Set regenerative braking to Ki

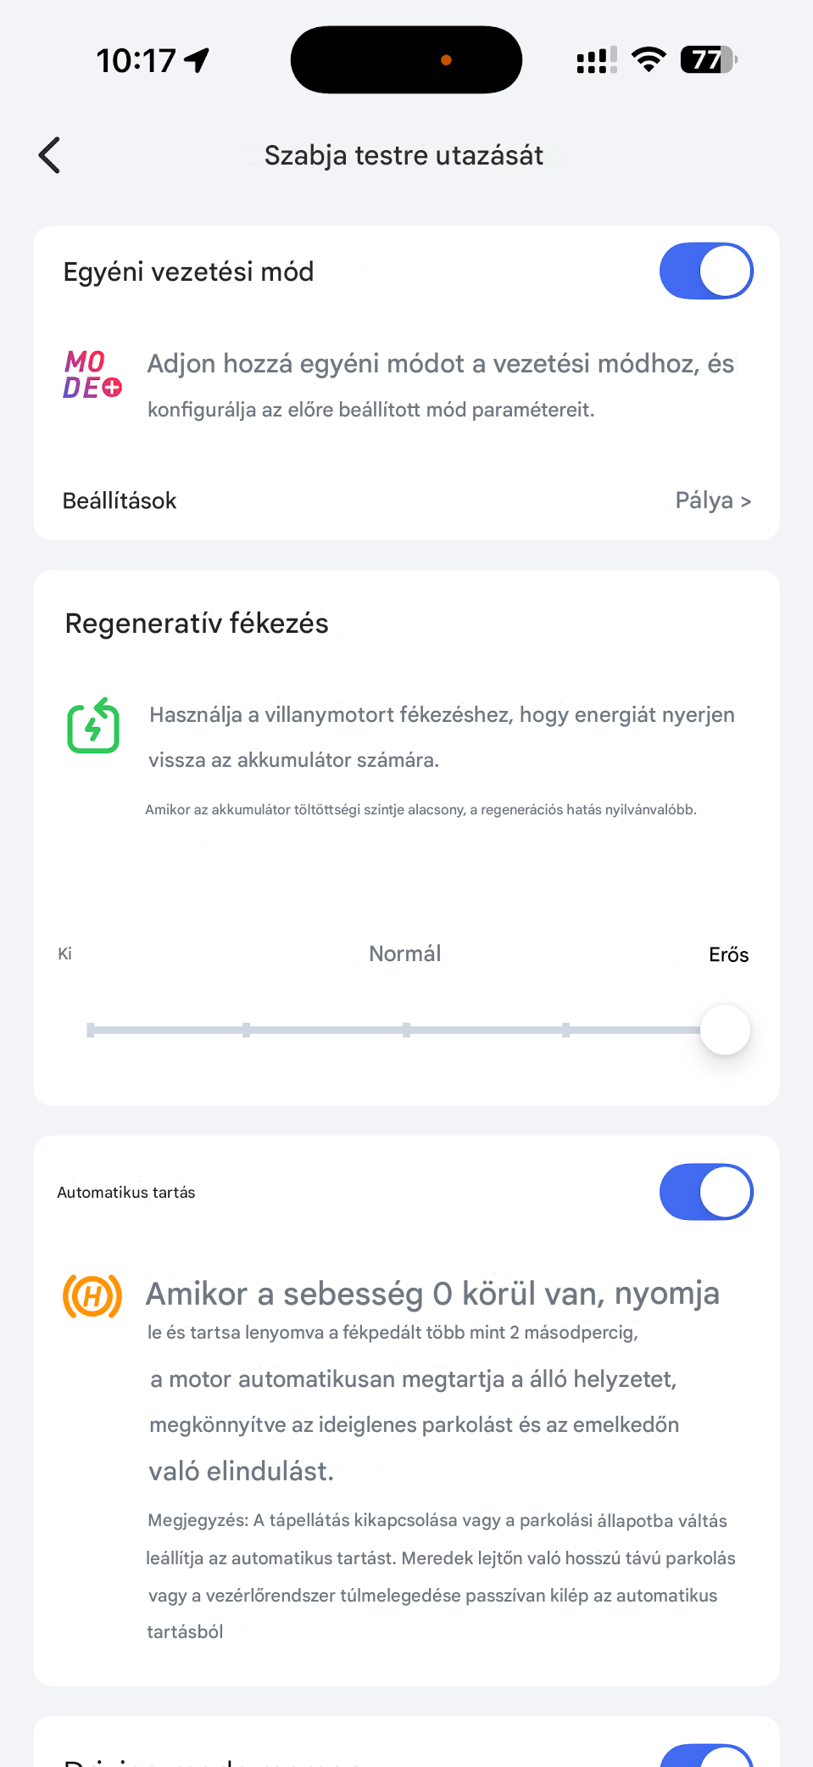(x=91, y=1030)
